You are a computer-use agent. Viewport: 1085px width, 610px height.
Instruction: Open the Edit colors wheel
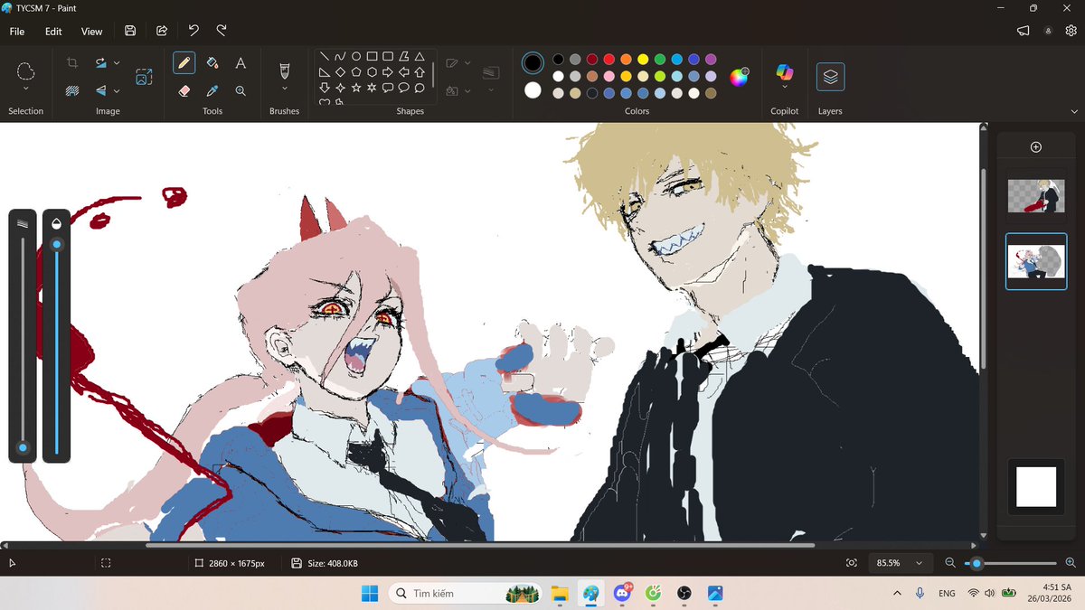tap(739, 77)
